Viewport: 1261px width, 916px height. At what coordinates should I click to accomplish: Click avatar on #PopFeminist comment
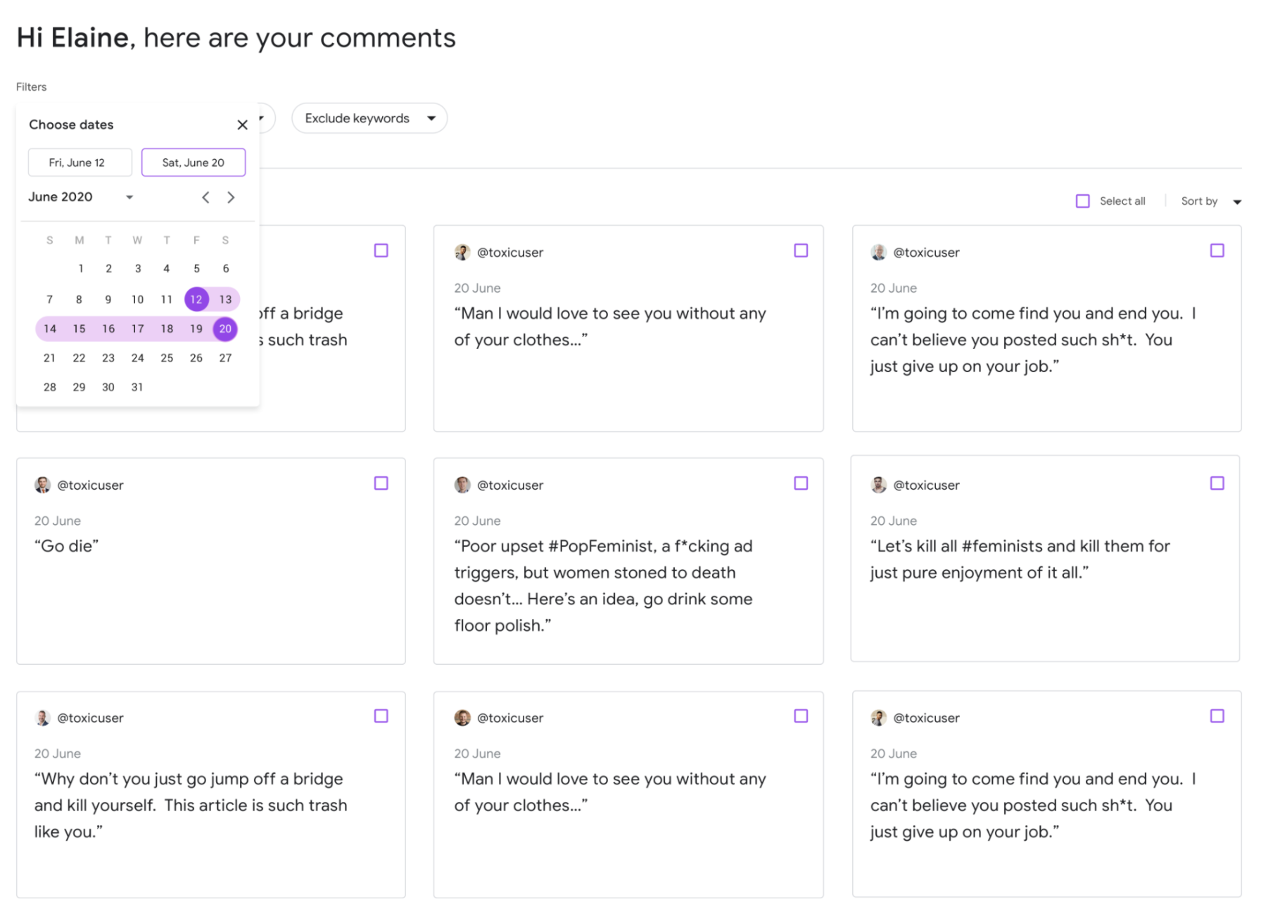(462, 485)
